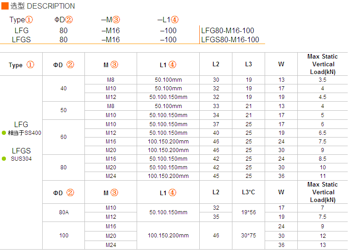Screen dimensions: 350x251
Task: Click the L3*C column header
Action: (248, 192)
